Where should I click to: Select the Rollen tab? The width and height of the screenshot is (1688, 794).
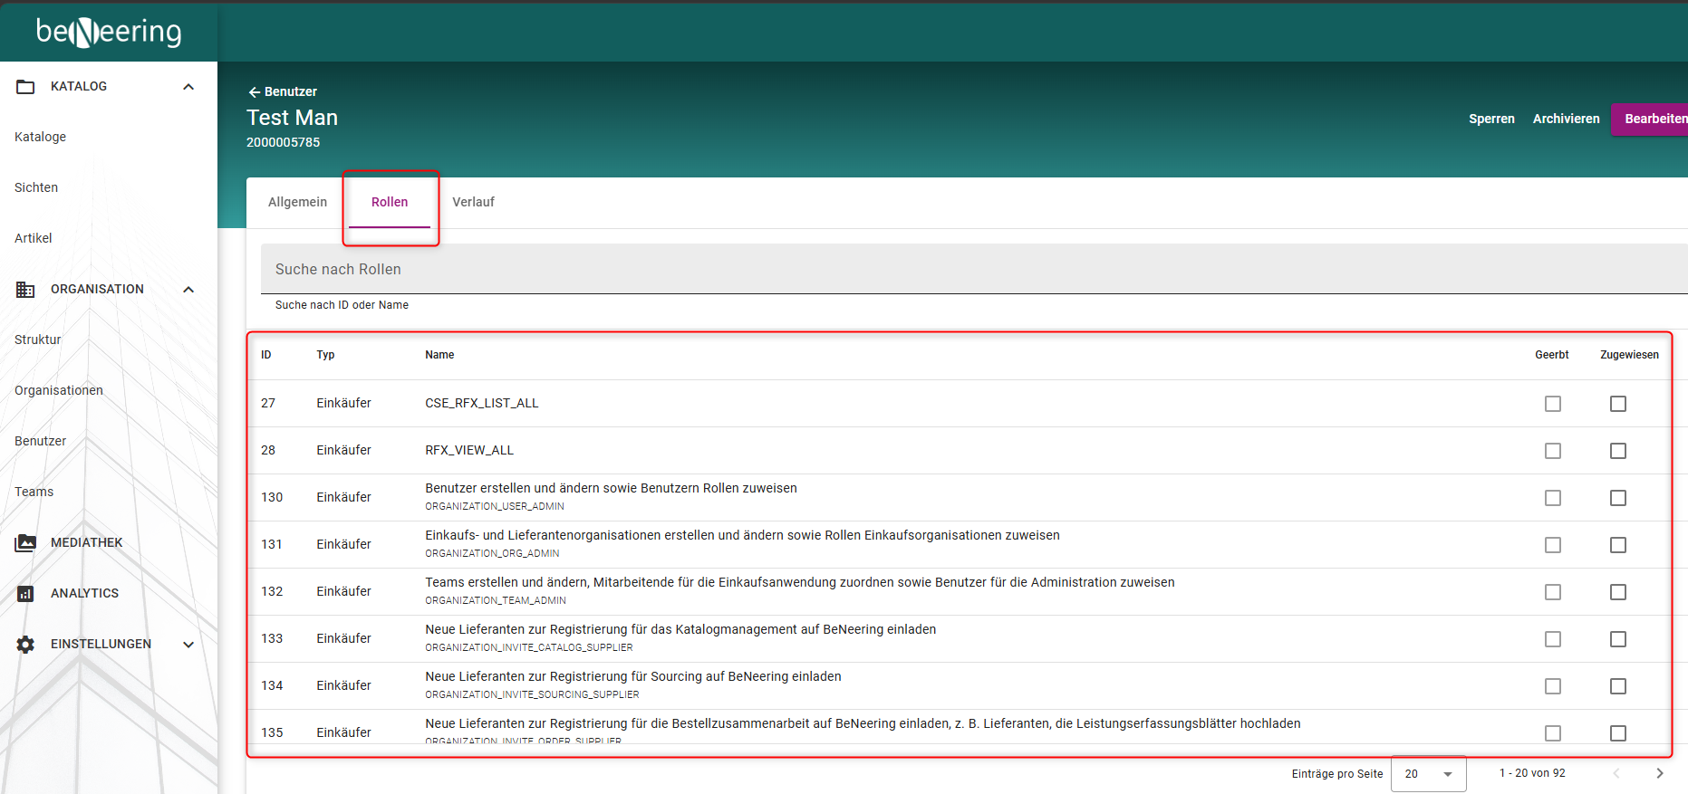pos(390,202)
